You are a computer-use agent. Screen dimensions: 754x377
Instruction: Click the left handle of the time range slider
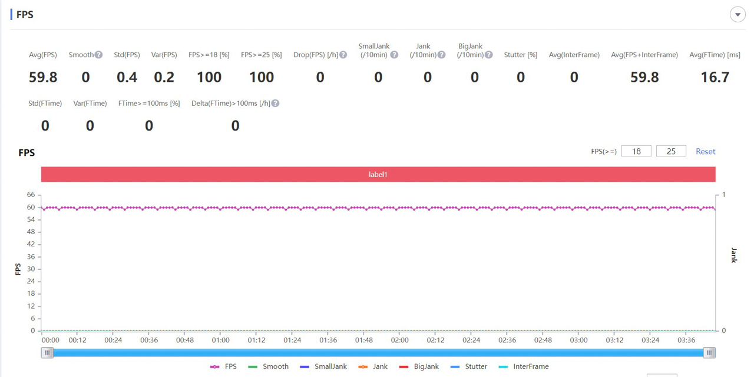click(x=47, y=352)
